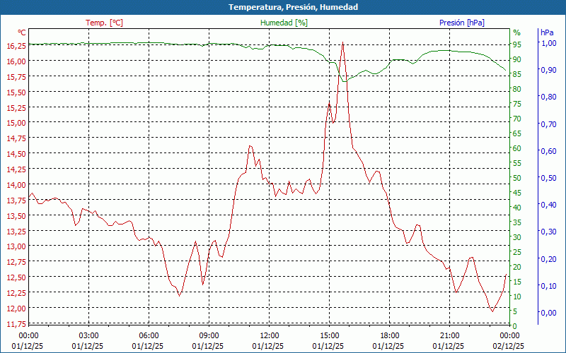Click the '21:00' time axis label
The width and height of the screenshot is (566, 353).
[x=450, y=336]
